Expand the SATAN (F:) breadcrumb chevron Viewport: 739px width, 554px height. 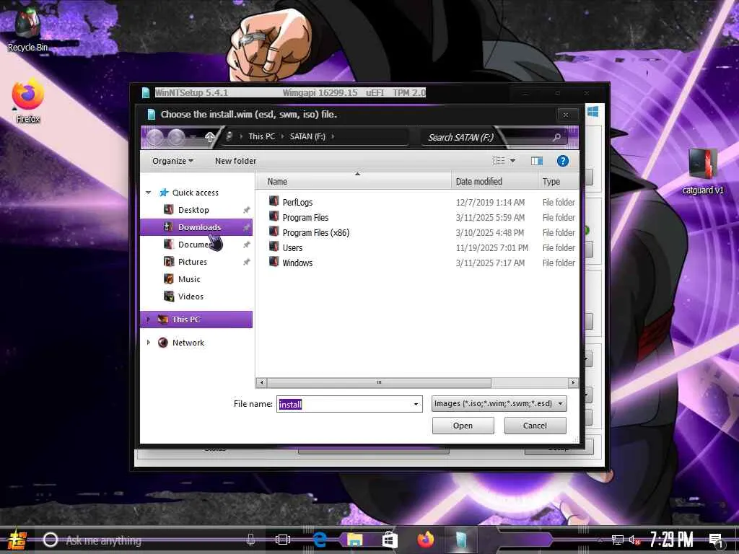coord(333,136)
